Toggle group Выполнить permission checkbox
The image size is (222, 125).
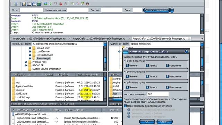tap(167, 76)
